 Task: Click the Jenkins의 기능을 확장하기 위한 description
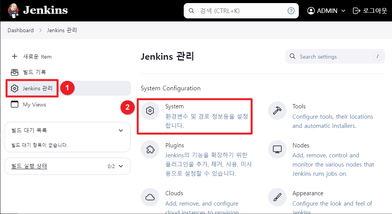[x=209, y=164]
